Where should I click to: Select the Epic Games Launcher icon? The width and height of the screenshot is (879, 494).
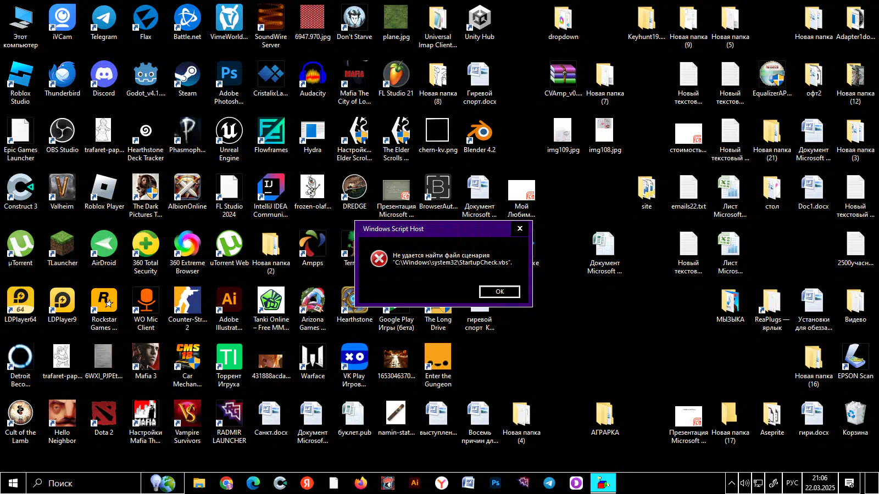coord(20,140)
